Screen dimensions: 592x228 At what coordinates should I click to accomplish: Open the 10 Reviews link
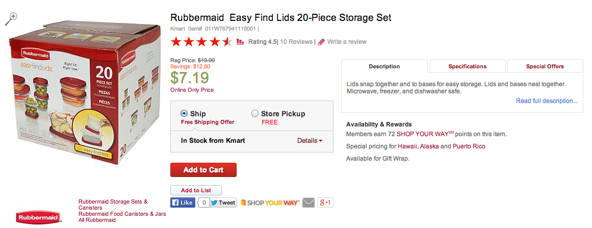point(296,42)
